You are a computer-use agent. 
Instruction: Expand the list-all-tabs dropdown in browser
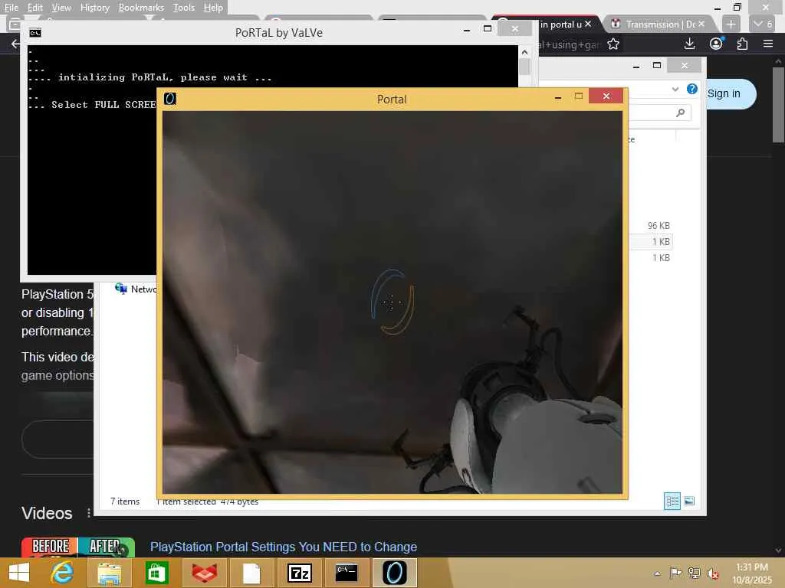[x=763, y=24]
